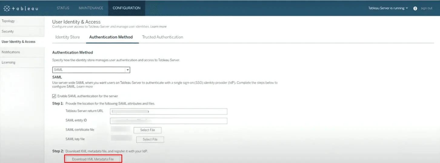This screenshot has width=440, height=163.
Task: Switch to the Trusted Authentication tab
Action: (162, 37)
